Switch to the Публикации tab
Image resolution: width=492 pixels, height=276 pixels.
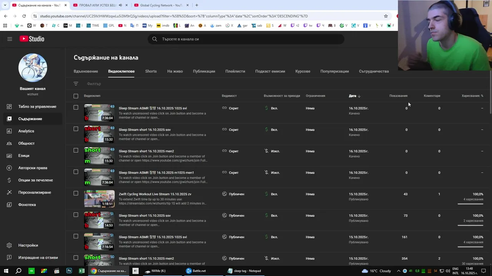pyautogui.click(x=204, y=71)
